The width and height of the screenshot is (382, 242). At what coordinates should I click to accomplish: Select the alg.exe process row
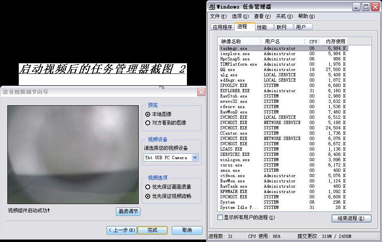point(283,75)
